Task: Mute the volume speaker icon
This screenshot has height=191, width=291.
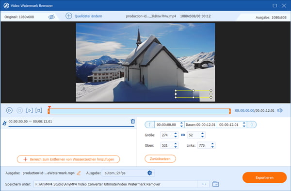Action: point(280,110)
